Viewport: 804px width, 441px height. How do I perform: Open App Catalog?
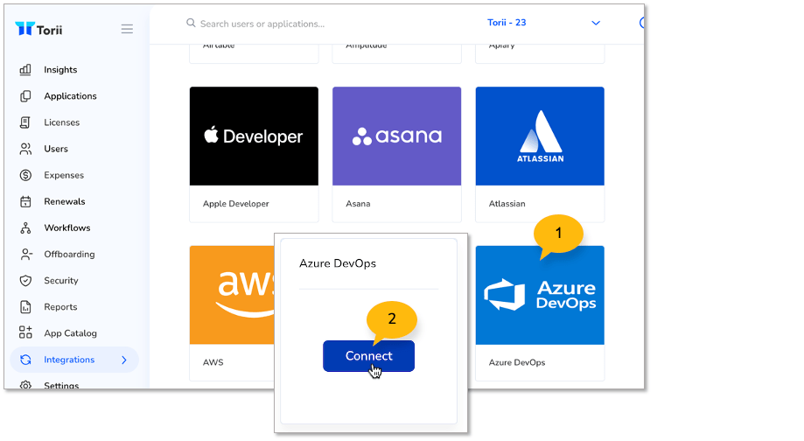[x=70, y=333]
